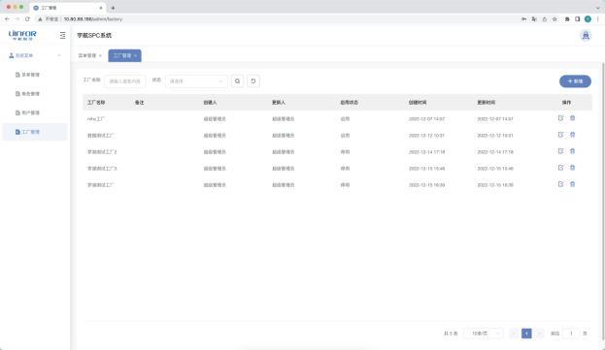605x350 pixels.
Task: Delete the factory created 2022-12-12 10:31
Action: pos(573,135)
